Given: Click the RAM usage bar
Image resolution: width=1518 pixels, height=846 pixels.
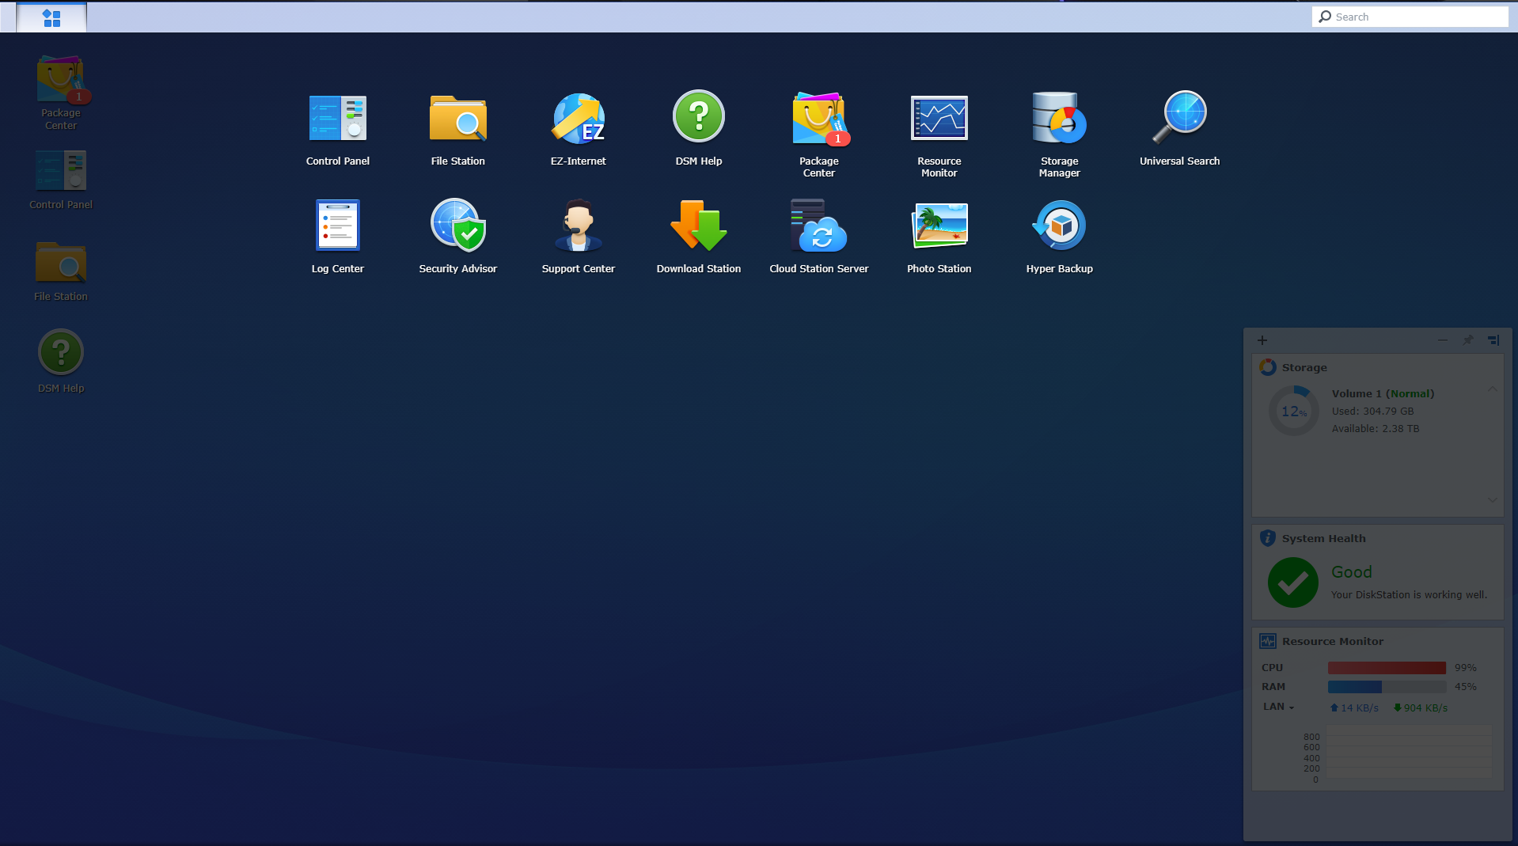Looking at the screenshot, I should [1387, 687].
